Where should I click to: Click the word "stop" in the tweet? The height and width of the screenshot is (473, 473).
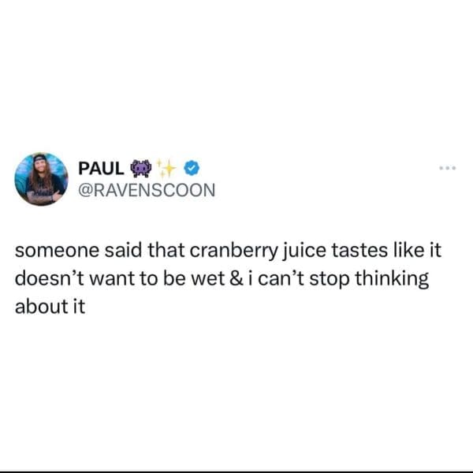[x=330, y=279]
